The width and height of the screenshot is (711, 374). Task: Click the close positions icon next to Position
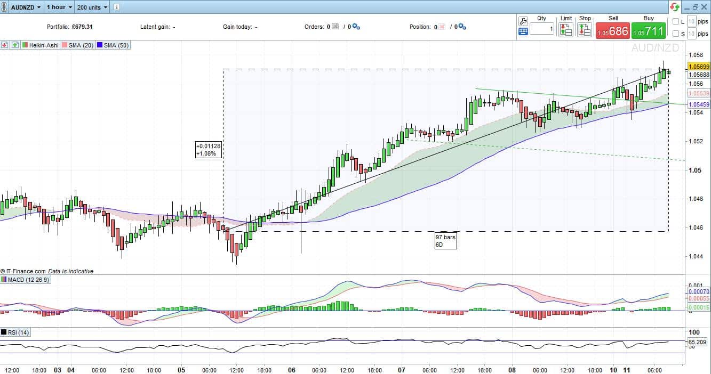pyautogui.click(x=442, y=26)
